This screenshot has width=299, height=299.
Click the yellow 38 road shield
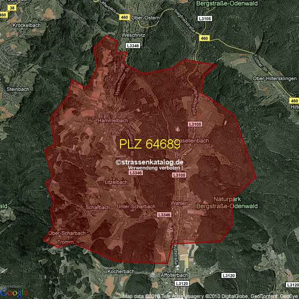coord(12,8)
